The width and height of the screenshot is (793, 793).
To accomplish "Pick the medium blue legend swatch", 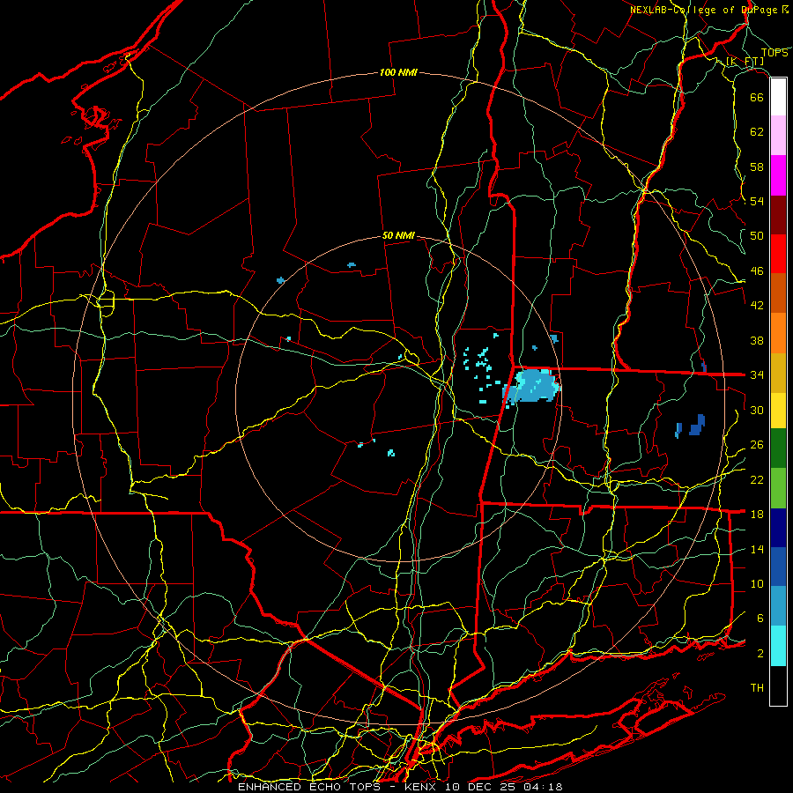I will (x=778, y=567).
